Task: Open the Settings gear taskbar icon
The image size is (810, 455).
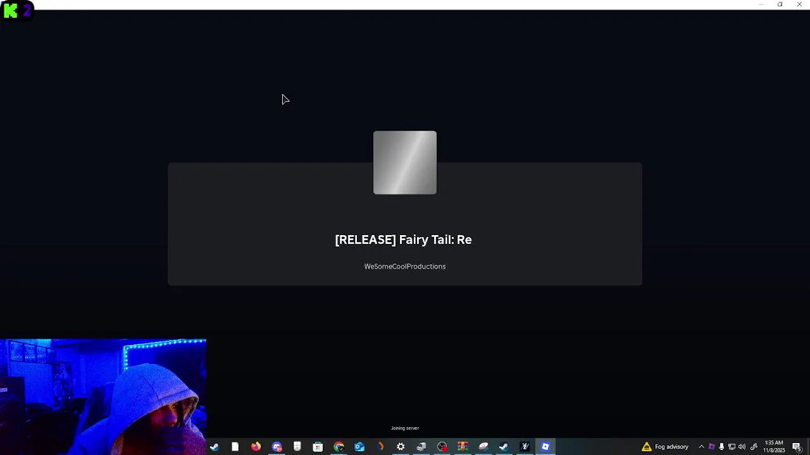Action: pos(401,447)
